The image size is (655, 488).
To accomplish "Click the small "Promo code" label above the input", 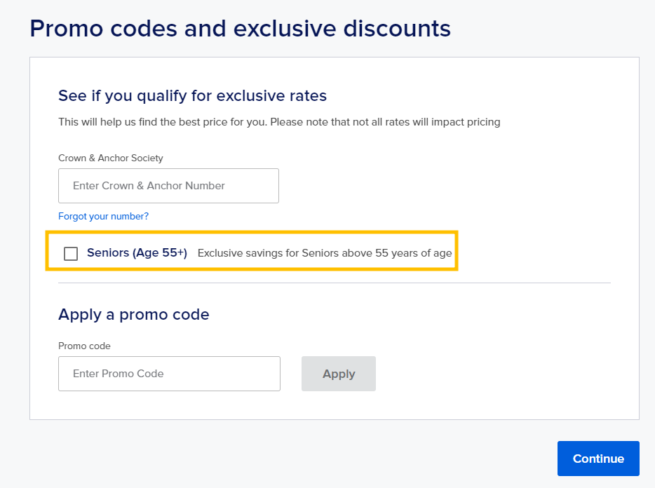I will click(84, 346).
